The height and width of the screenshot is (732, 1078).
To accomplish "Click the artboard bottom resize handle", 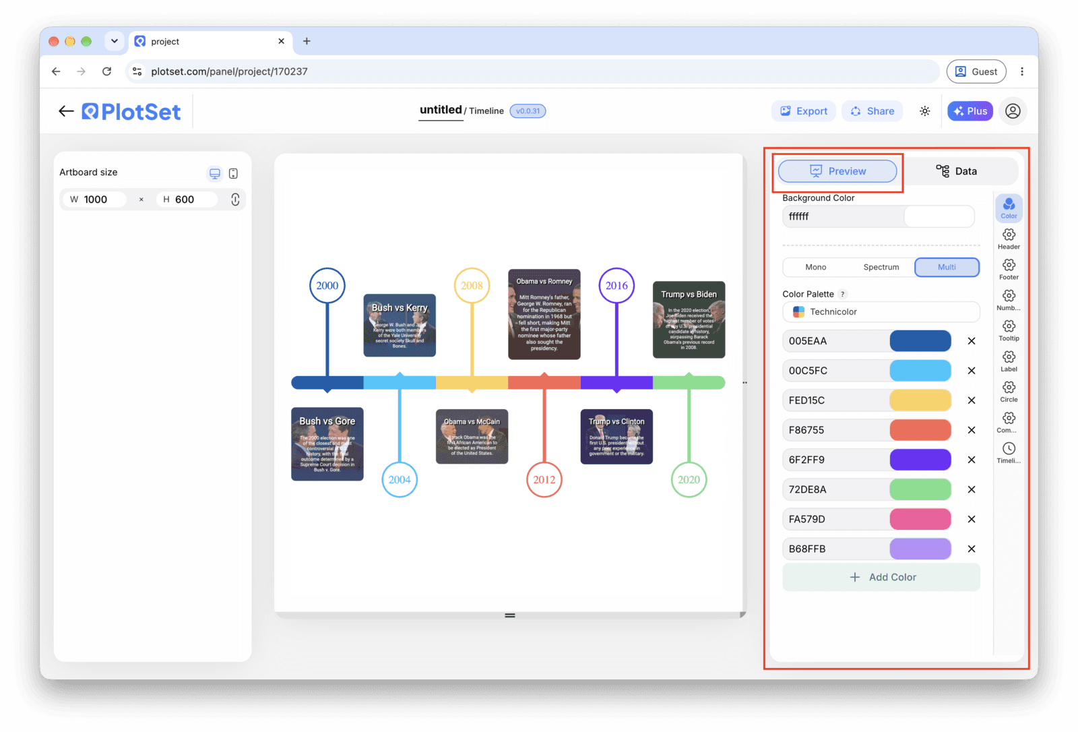I will (510, 615).
